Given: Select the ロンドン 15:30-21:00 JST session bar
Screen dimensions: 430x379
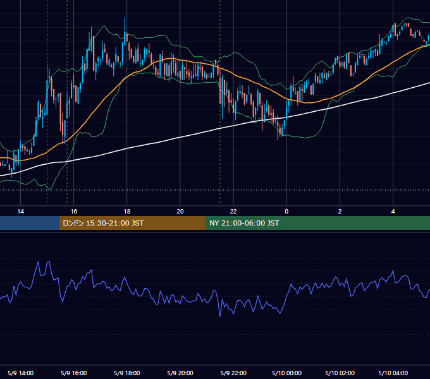Looking at the screenshot, I should click(x=132, y=223).
